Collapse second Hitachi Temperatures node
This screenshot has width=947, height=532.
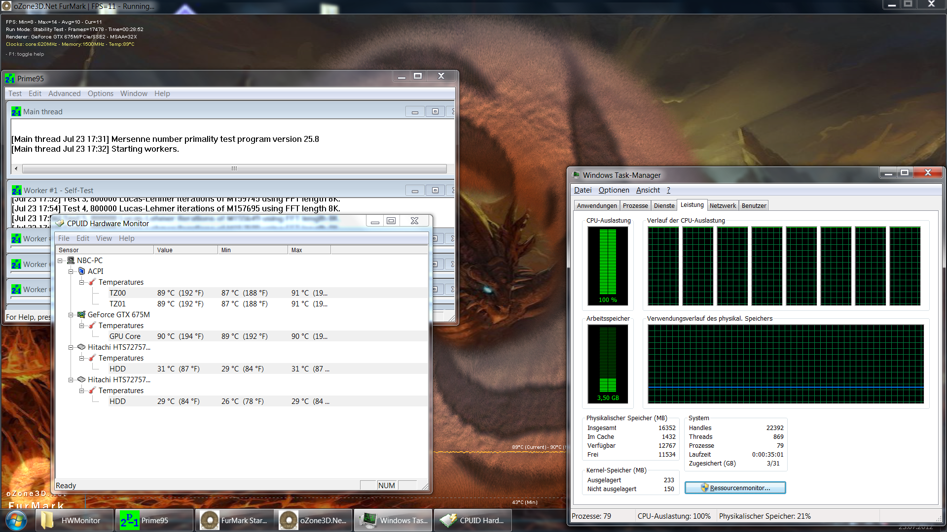82,391
